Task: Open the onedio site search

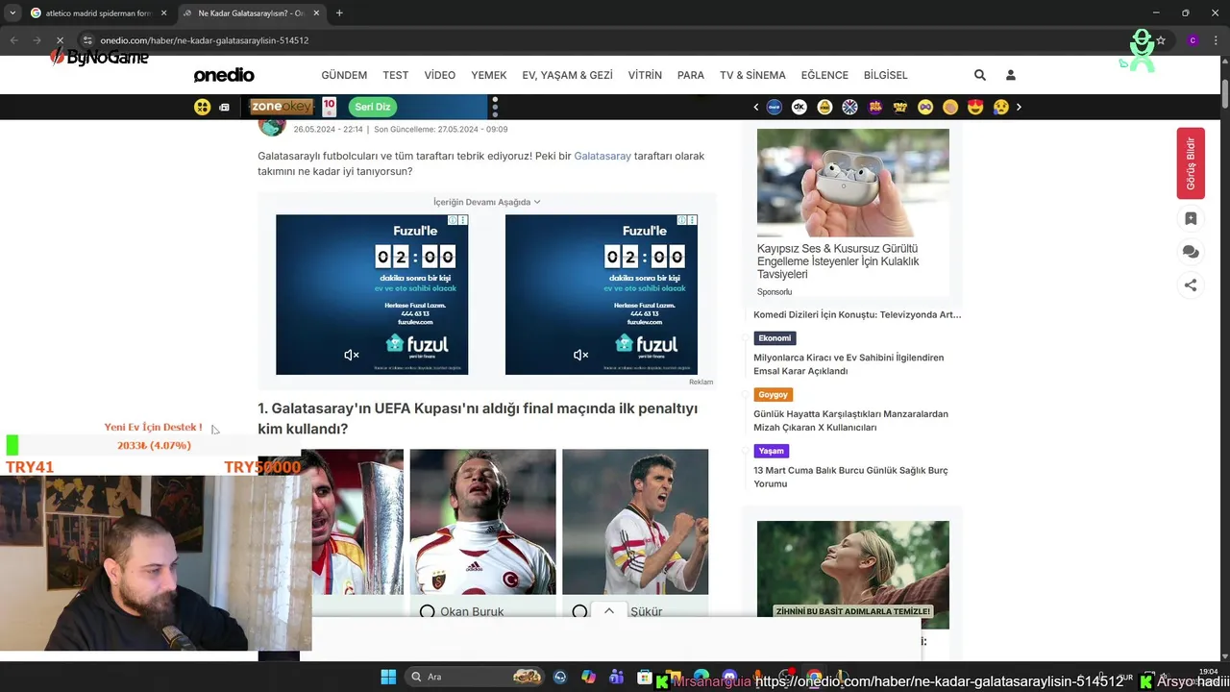Action: (980, 75)
